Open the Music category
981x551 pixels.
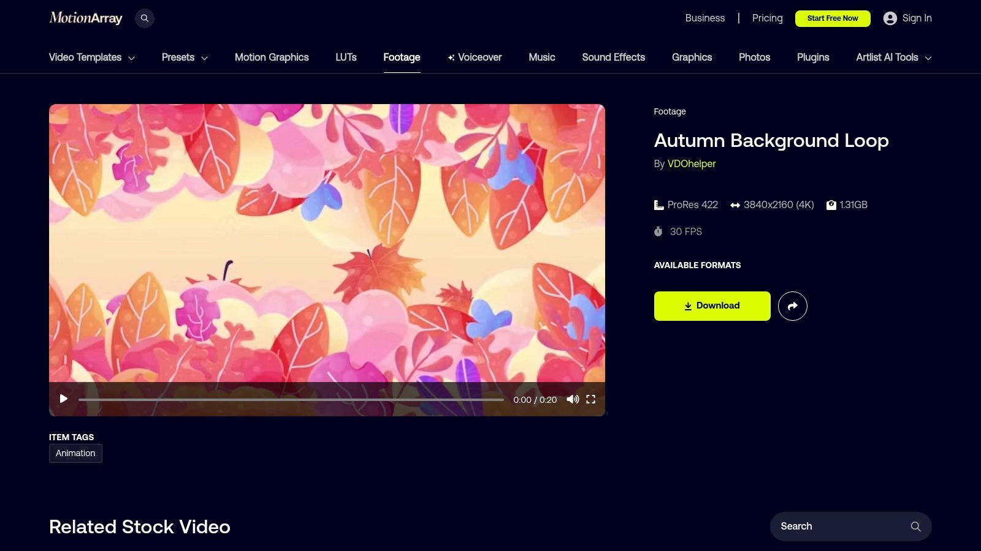point(542,57)
